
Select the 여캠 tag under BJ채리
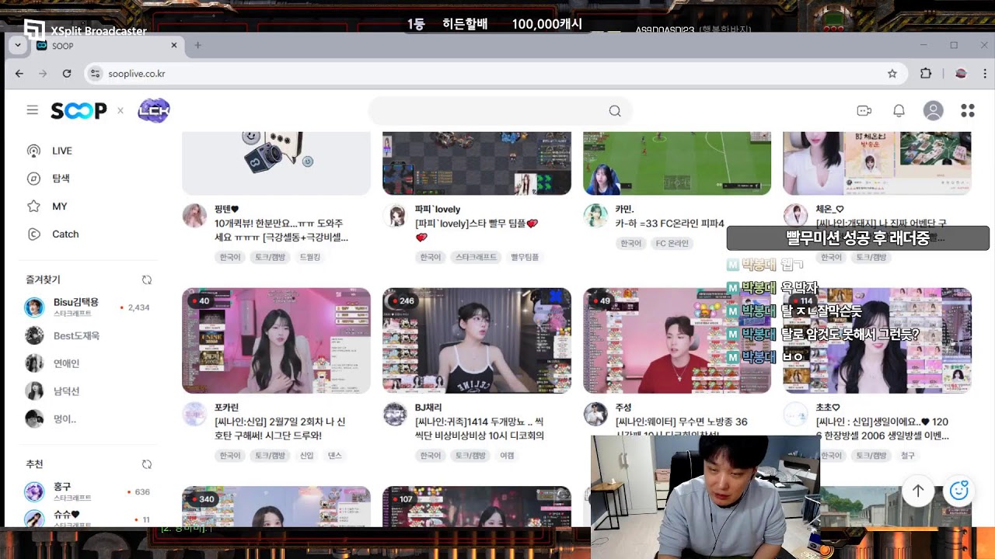507,456
